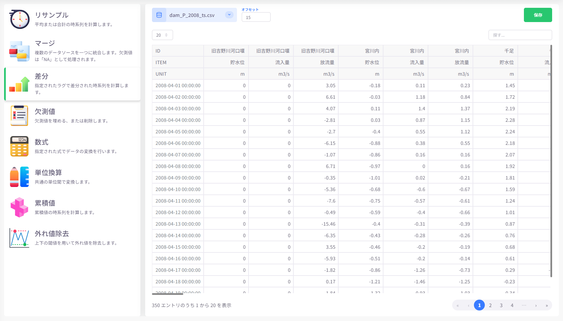563x321 pixels.
Task: Click the previous page arrow
Action: click(x=468, y=305)
